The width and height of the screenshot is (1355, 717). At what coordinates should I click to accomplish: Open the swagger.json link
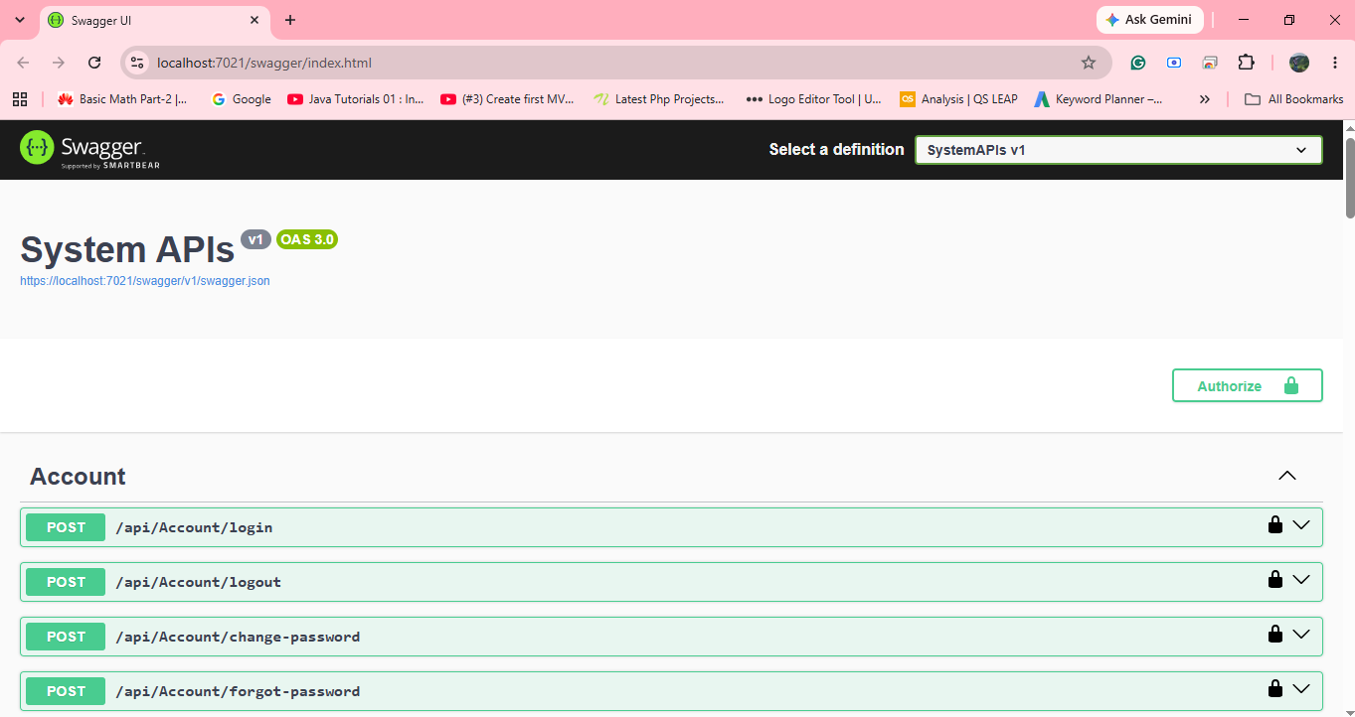[x=145, y=281]
